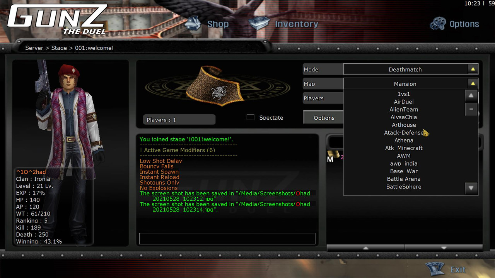The image size is (495, 278).
Task: Click the Exit label next to its icon
Action: (x=458, y=270)
